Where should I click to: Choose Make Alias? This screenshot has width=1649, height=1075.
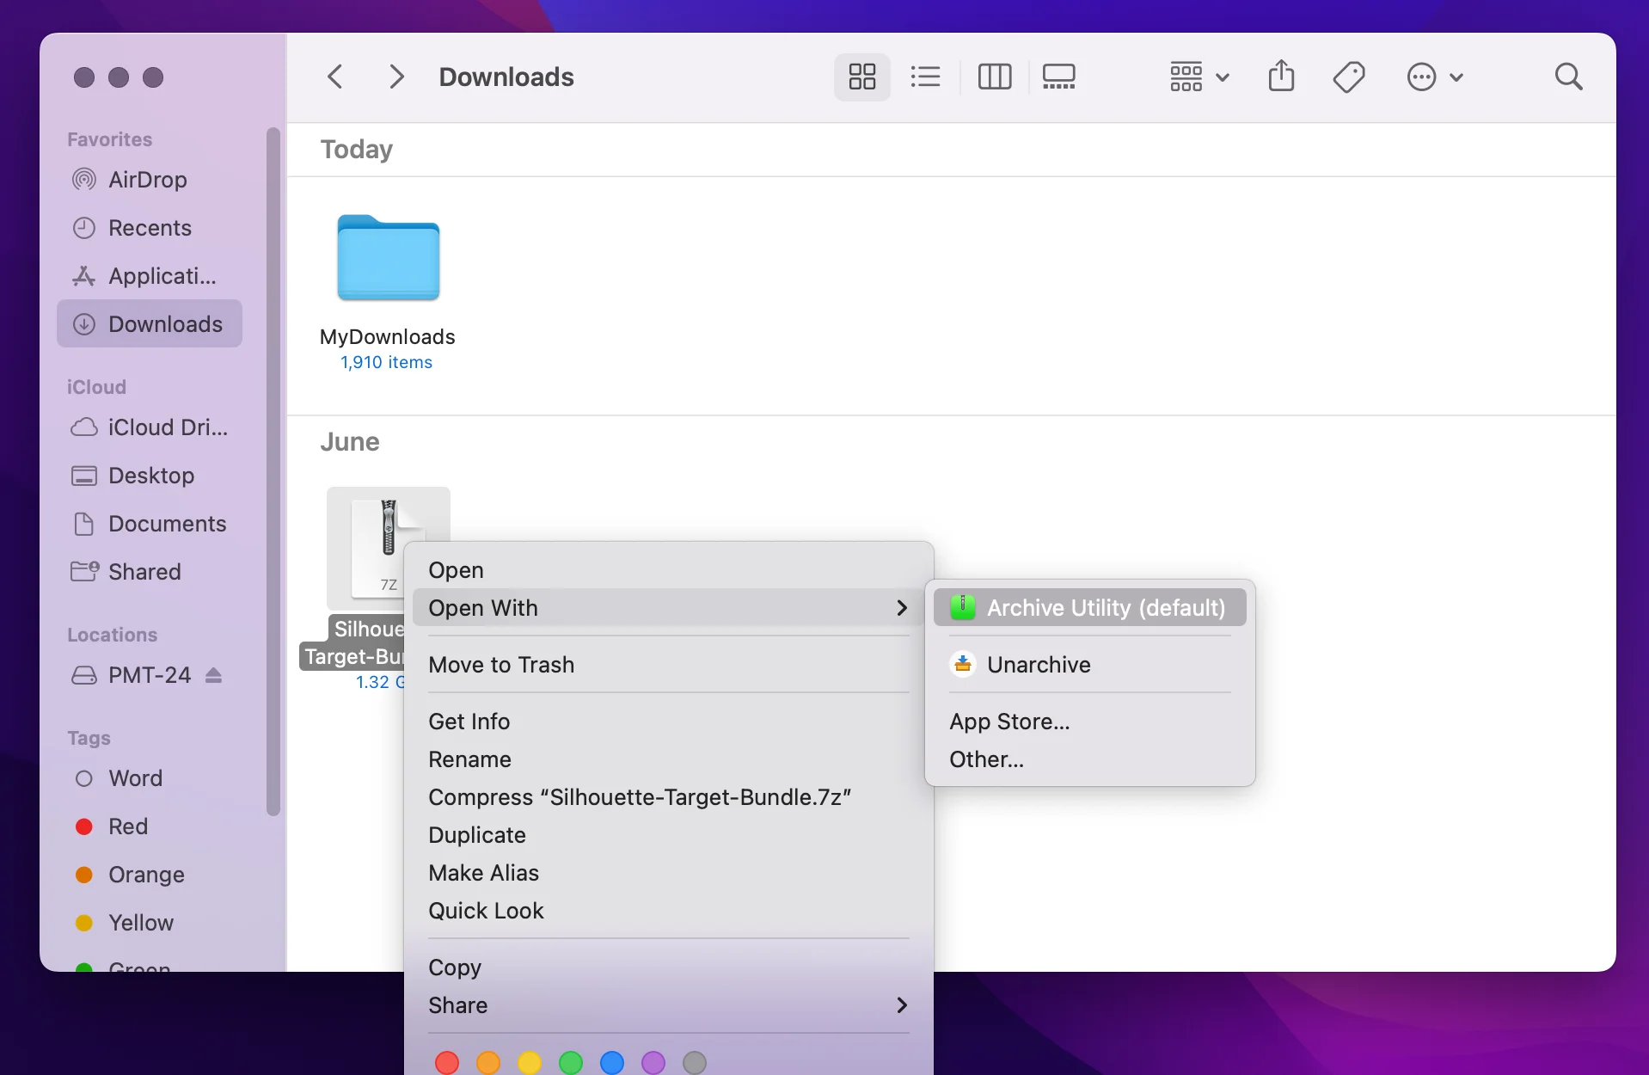click(x=669, y=873)
